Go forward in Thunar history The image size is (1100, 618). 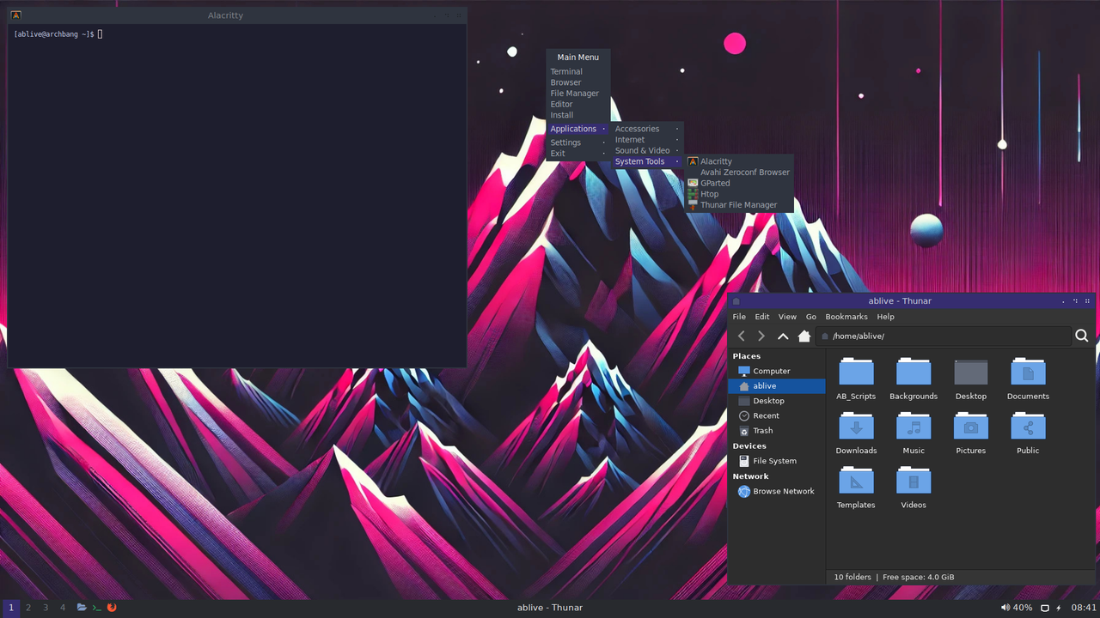click(x=761, y=336)
